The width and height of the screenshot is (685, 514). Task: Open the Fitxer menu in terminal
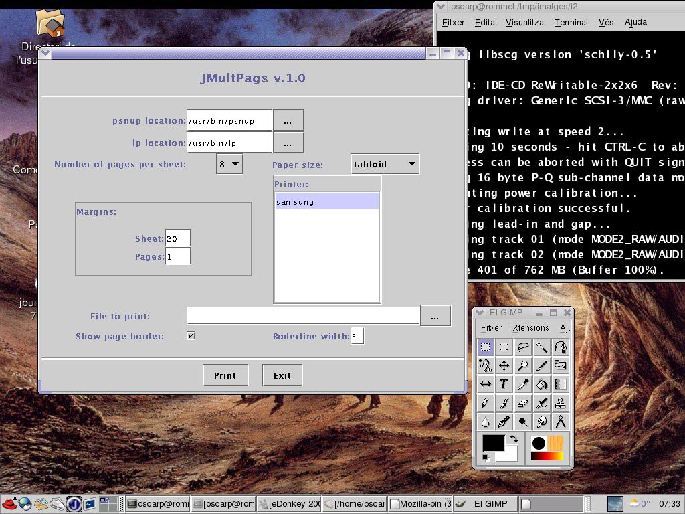[453, 22]
